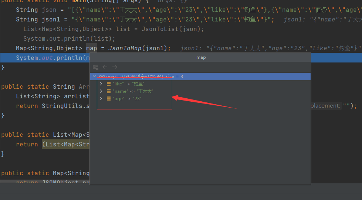362x200 pixels.
Task: Expand the "name" -> "丁大大" entry
Action: click(101, 91)
